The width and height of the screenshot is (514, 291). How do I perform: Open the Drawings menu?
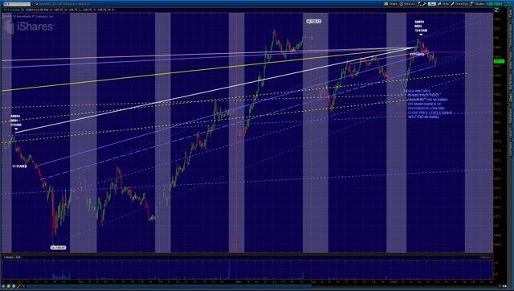tap(459, 4)
